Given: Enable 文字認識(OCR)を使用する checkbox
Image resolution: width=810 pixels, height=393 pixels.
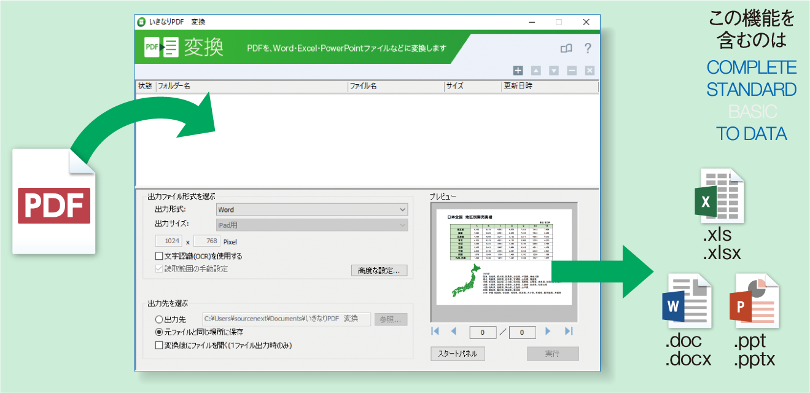Looking at the screenshot, I should [159, 256].
